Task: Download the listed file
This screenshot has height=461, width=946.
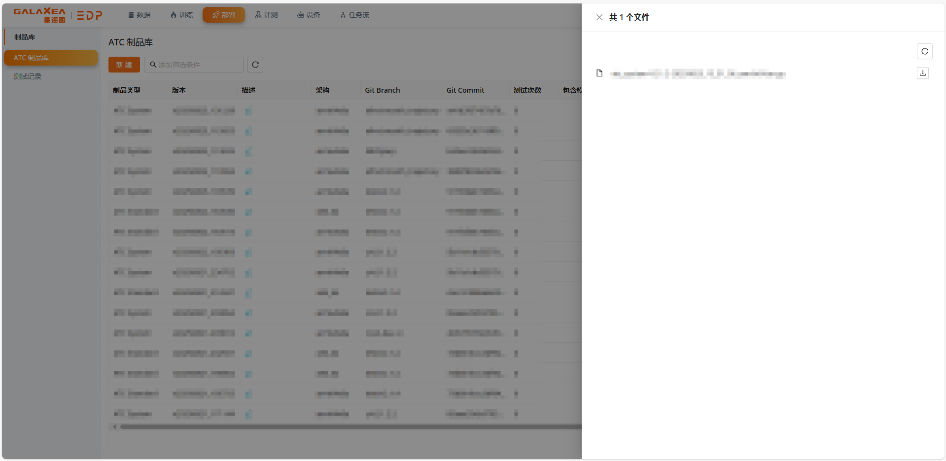Action: click(922, 73)
